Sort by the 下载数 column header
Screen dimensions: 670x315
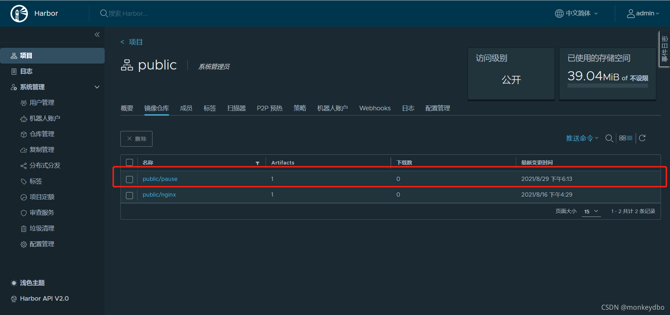point(404,163)
